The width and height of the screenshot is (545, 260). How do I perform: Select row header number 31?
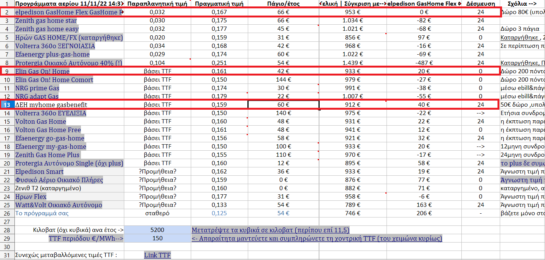7,255
